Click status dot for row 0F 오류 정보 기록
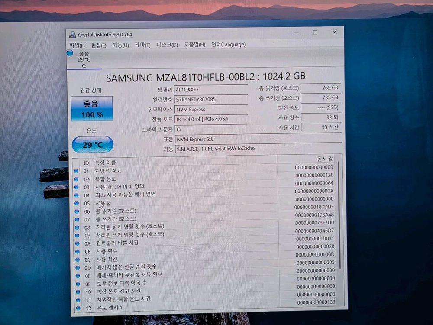This screenshot has width=433, height=325. click(78, 284)
